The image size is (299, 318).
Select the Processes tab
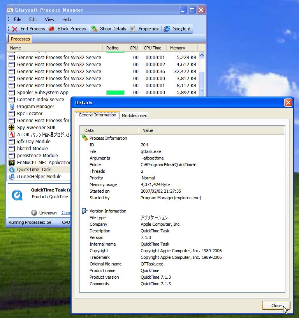click(x=20, y=39)
